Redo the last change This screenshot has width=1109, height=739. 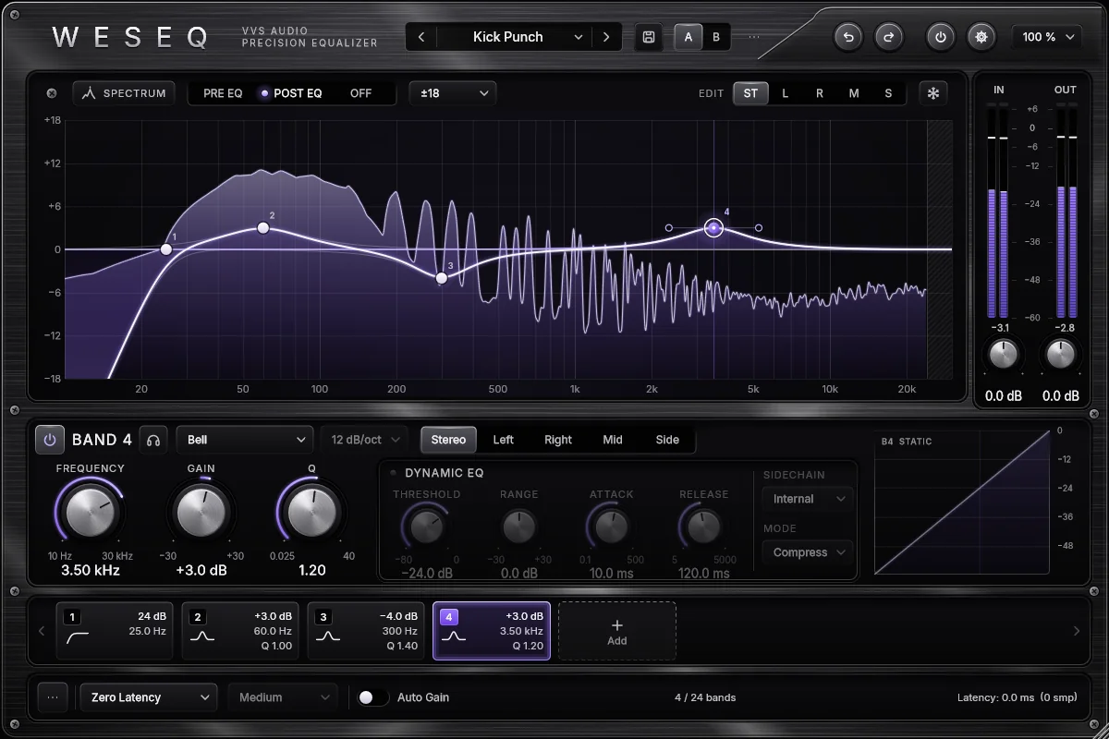[889, 37]
